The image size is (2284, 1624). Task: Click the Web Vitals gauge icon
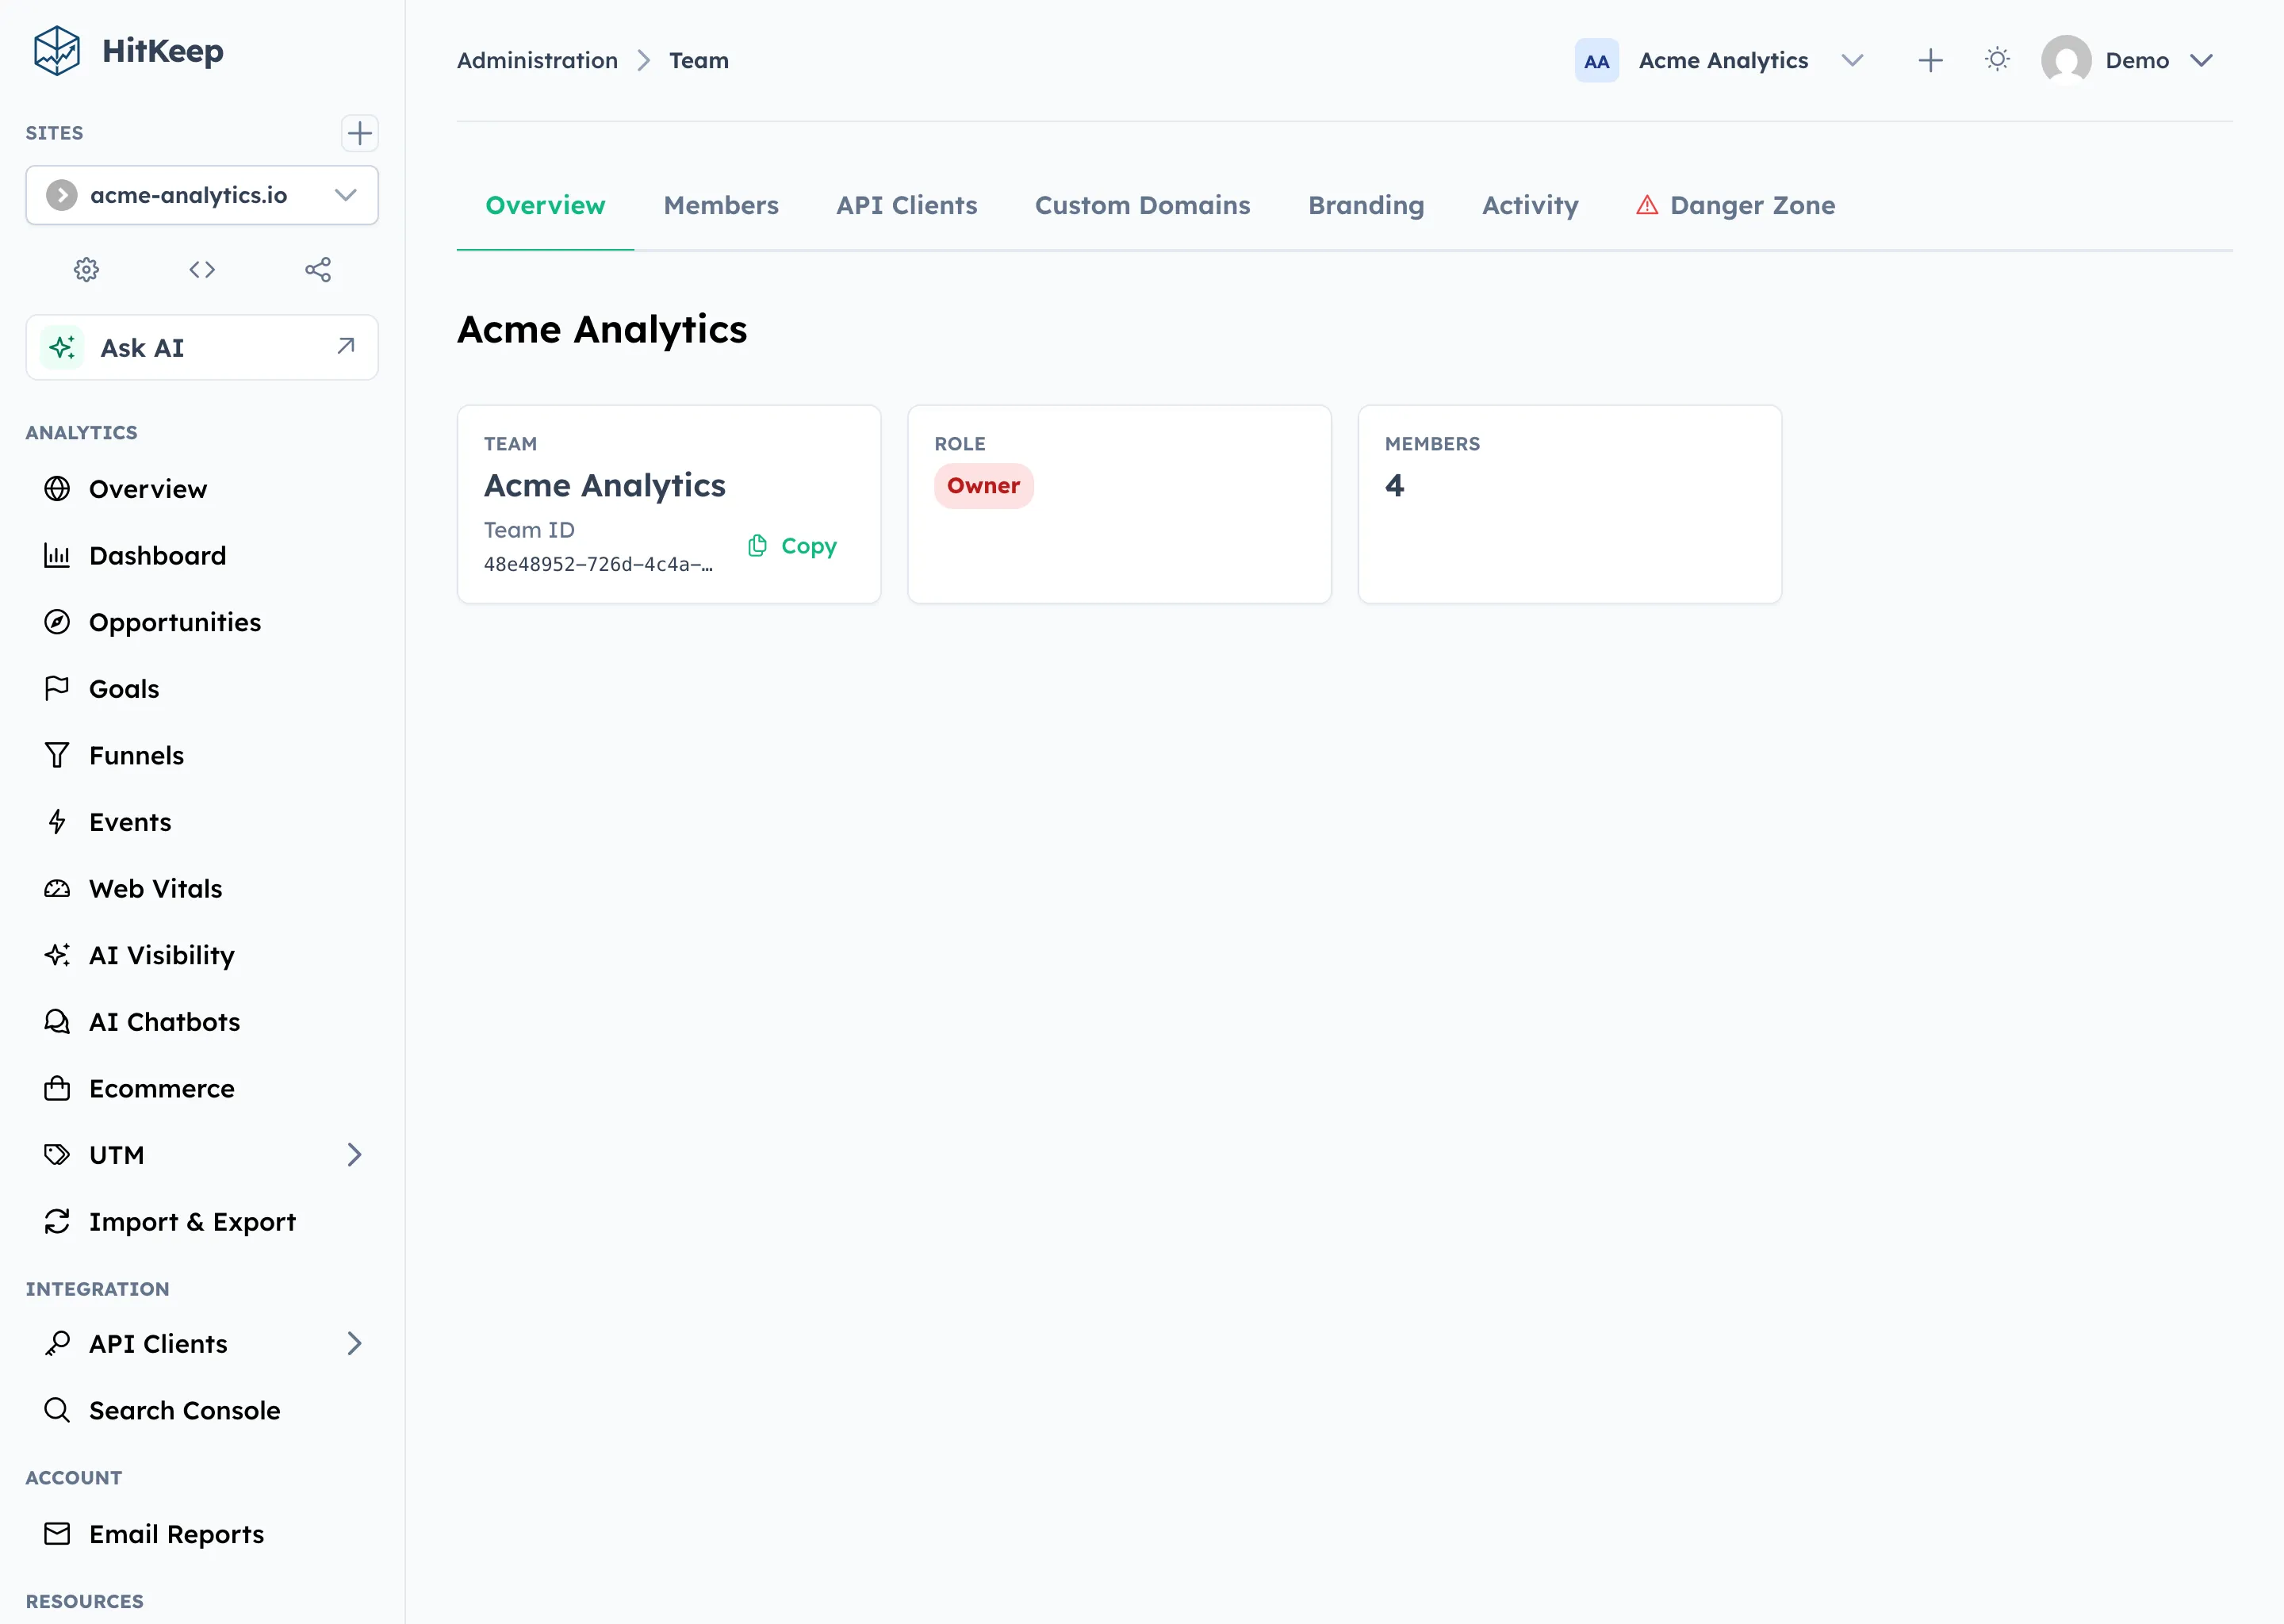57,888
